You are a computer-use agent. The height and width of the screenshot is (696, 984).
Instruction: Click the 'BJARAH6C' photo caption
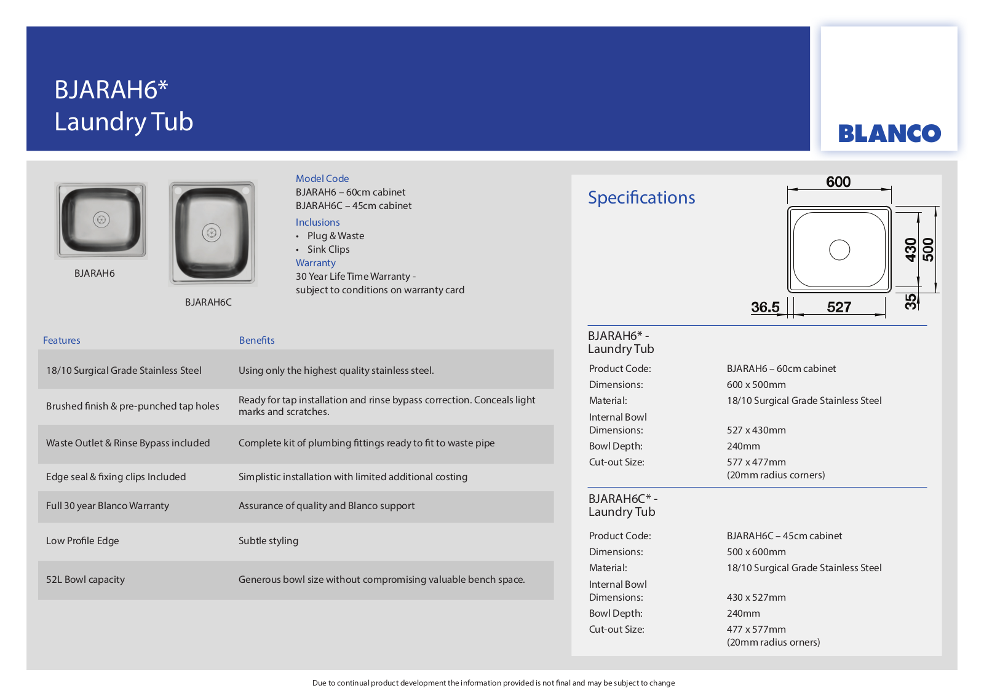point(208,302)
